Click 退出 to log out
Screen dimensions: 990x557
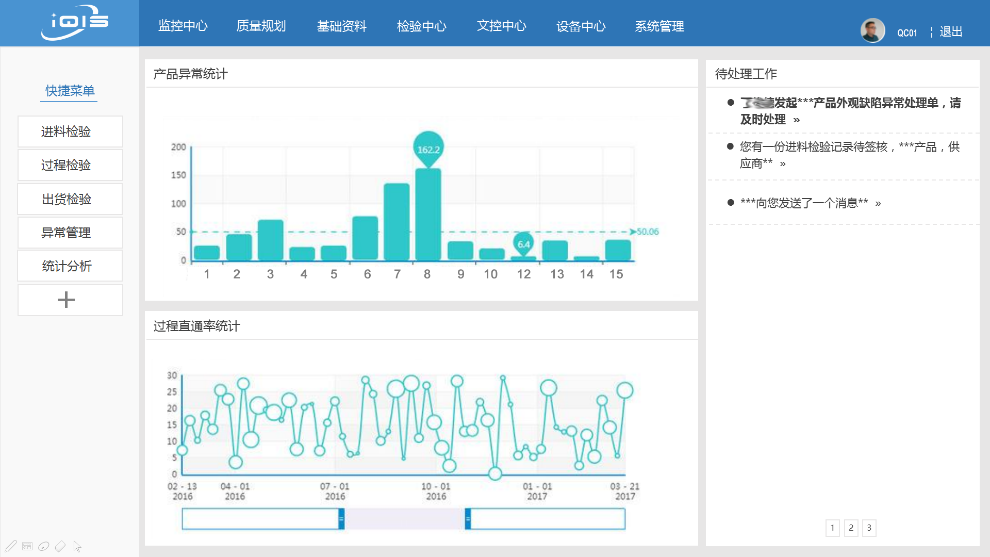[951, 31]
